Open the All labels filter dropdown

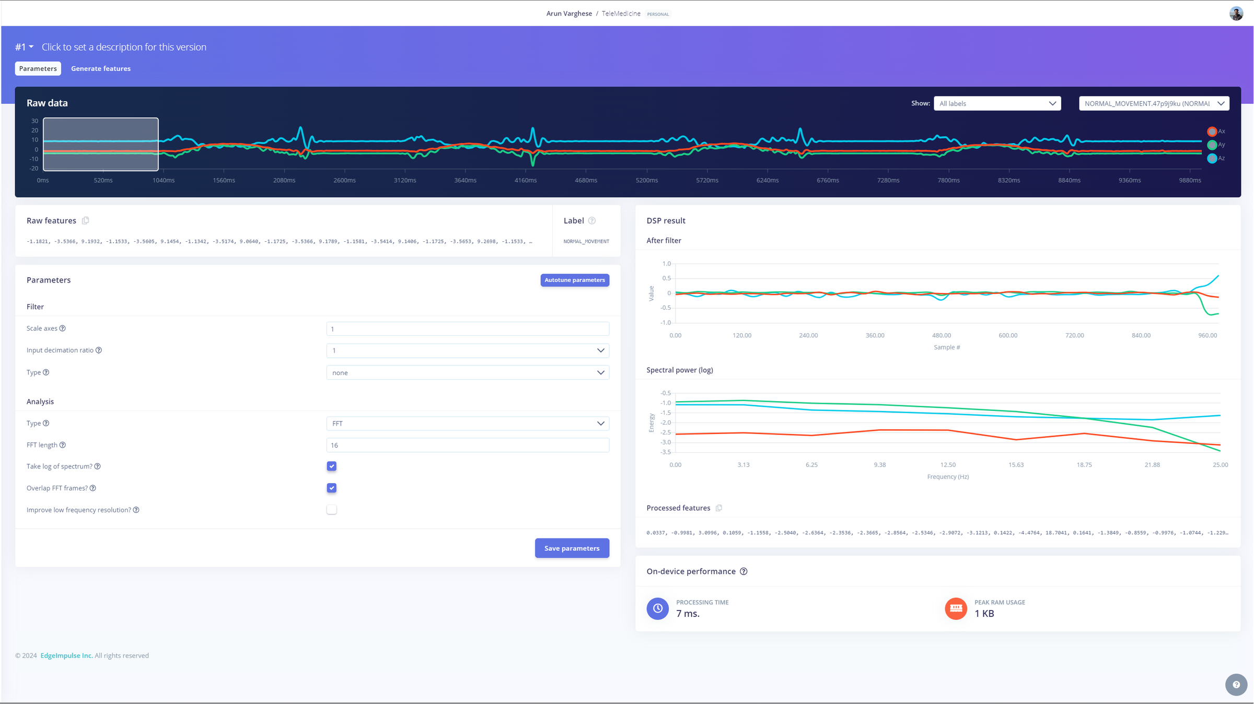[997, 103]
